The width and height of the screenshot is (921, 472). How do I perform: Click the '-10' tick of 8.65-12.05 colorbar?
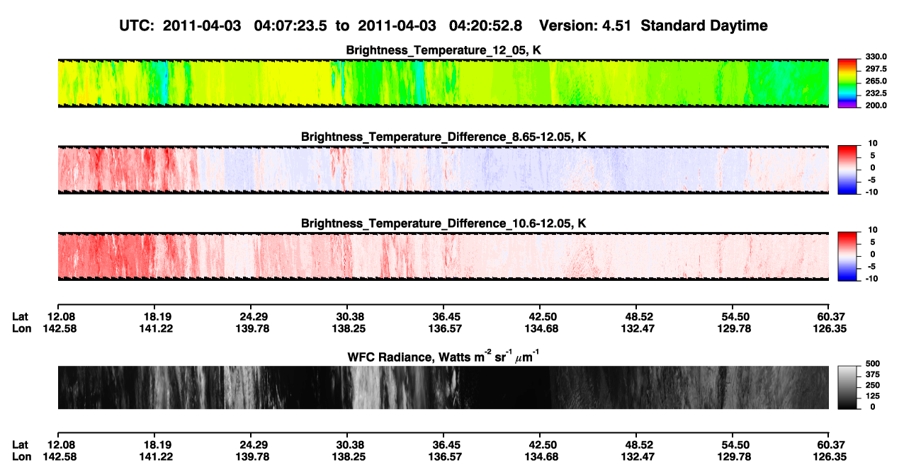(871, 192)
